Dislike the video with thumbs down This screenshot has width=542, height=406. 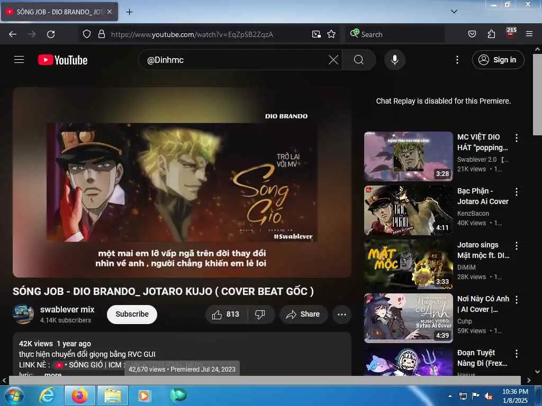pyautogui.click(x=260, y=314)
